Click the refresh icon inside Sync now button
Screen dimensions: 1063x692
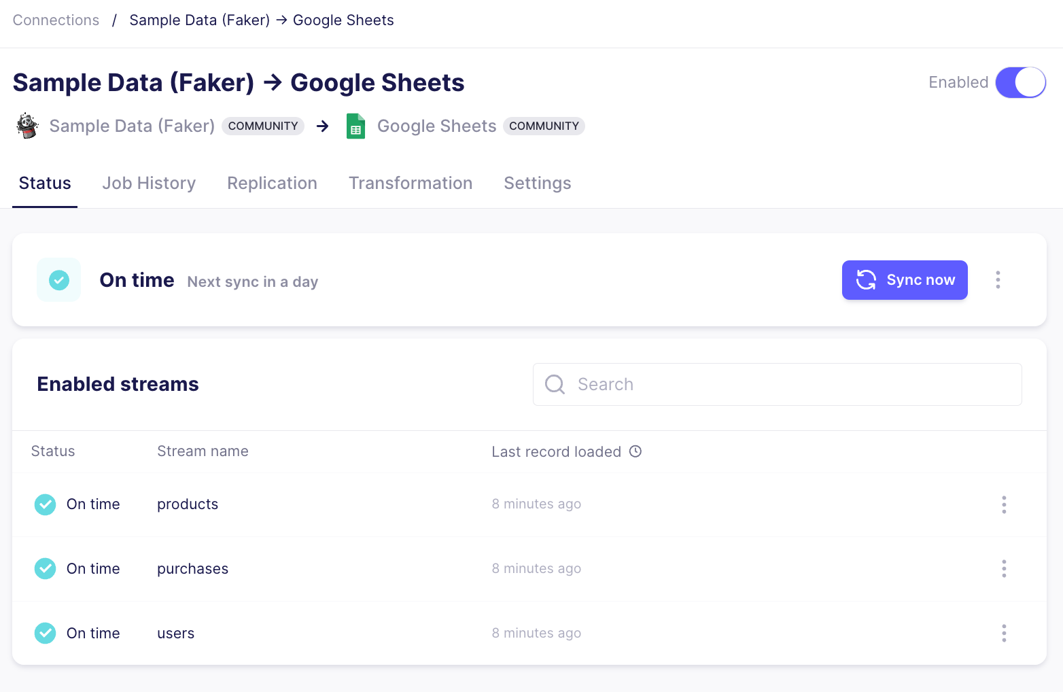(865, 279)
